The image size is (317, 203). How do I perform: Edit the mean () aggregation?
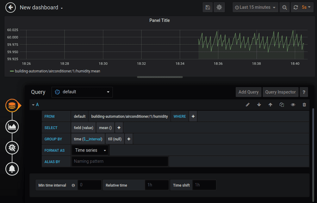[x=105, y=128]
